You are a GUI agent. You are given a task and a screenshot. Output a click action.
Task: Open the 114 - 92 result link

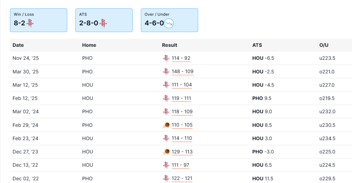[x=181, y=59]
